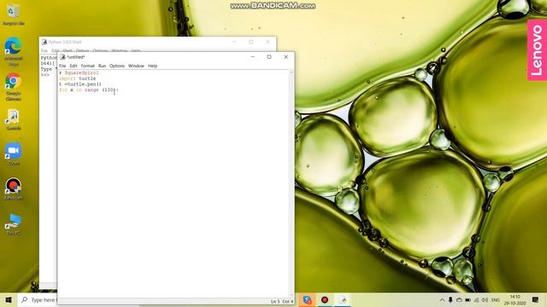
Task: Click the battery tray icon
Action: click(x=468, y=299)
